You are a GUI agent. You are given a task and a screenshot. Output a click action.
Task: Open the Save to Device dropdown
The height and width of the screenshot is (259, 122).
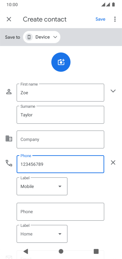click(42, 37)
